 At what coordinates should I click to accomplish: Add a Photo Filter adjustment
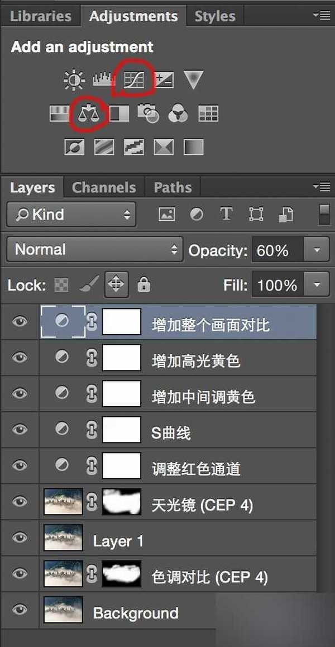148,114
